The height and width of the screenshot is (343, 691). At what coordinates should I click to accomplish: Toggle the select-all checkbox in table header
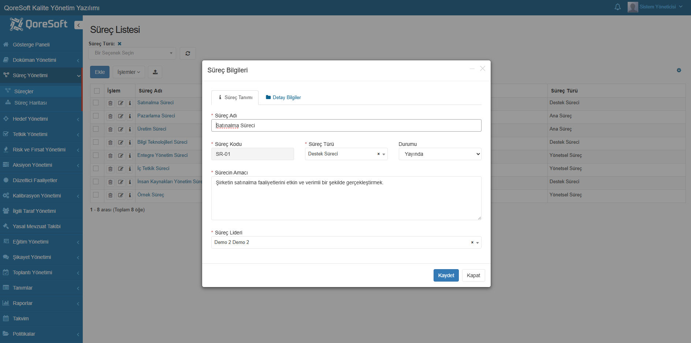point(97,91)
